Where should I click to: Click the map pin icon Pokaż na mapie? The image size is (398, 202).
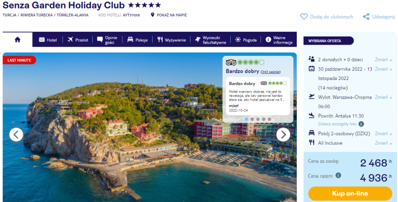[152, 15]
